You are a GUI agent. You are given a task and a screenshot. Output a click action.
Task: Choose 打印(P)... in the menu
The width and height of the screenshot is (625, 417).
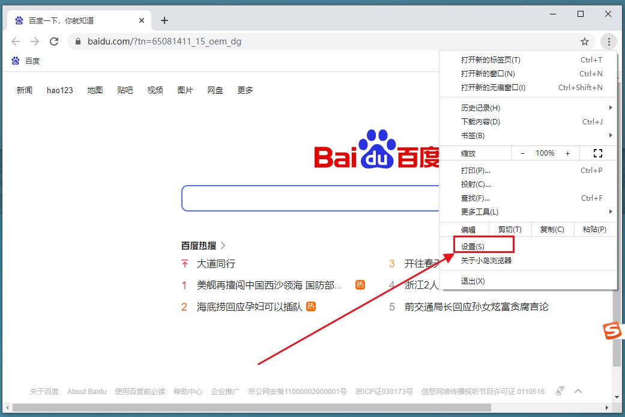[528, 171]
